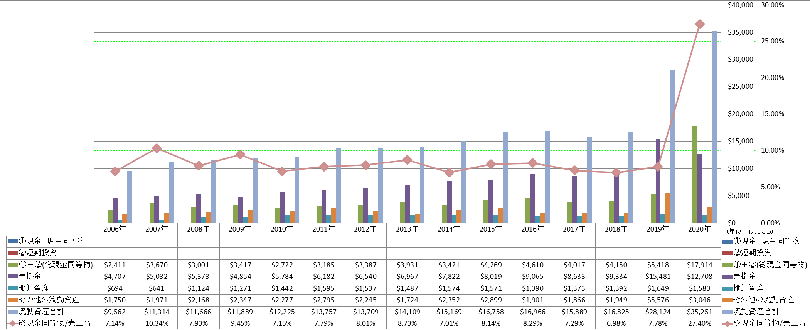Click the light blue 流動資産合計 swatch on left
Viewport: 810px width, 330px height.
coord(13,312)
